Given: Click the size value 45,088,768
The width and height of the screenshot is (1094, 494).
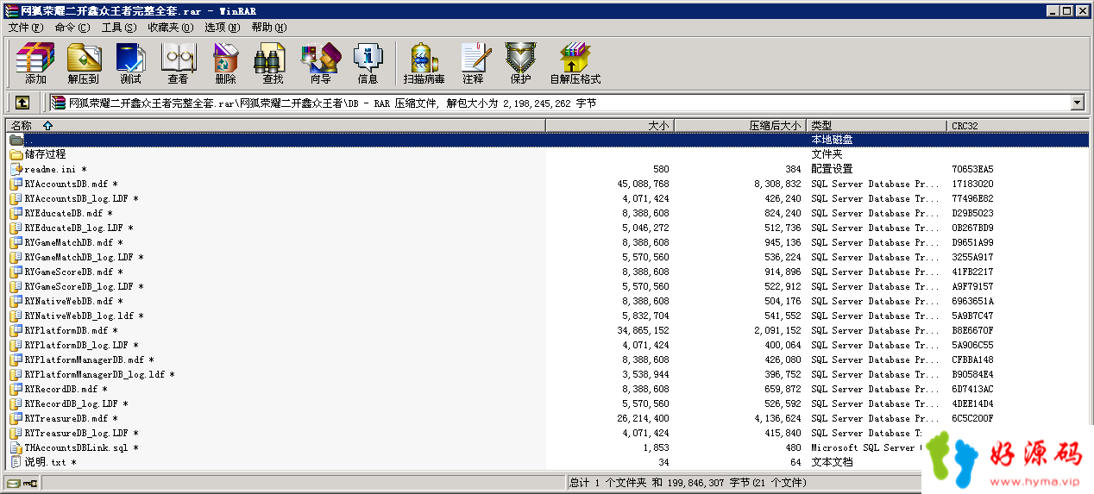Looking at the screenshot, I should click(643, 184).
